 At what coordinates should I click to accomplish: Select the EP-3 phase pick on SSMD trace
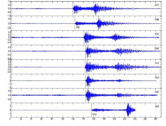click(89, 56)
